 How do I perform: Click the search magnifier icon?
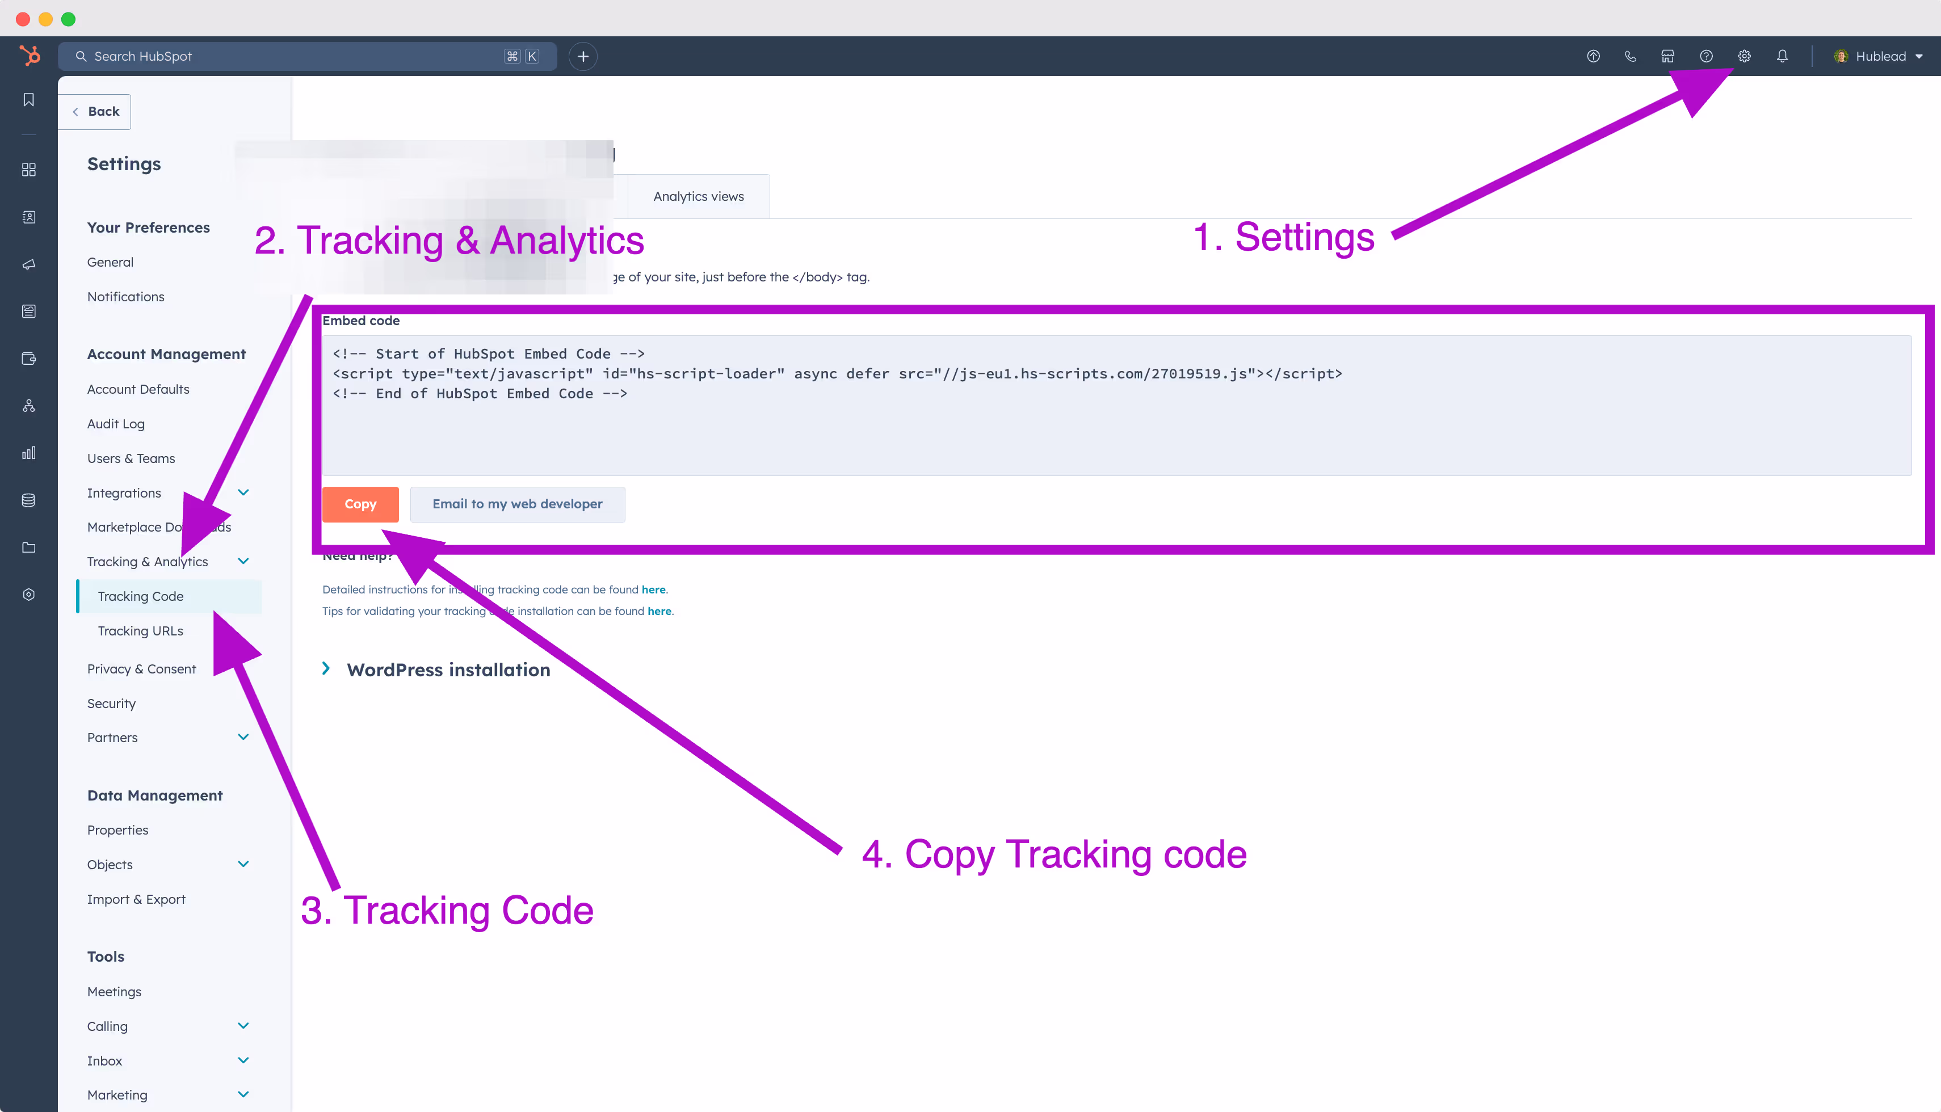click(x=81, y=56)
